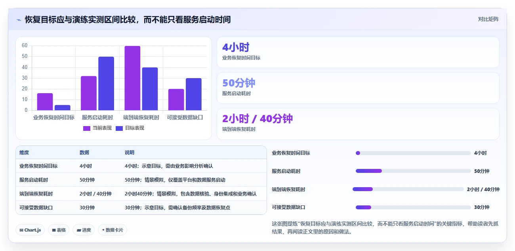Toggle the 目标表现 legend item
Image resolution: width=515 pixels, height=251 pixels.
tap(130, 128)
